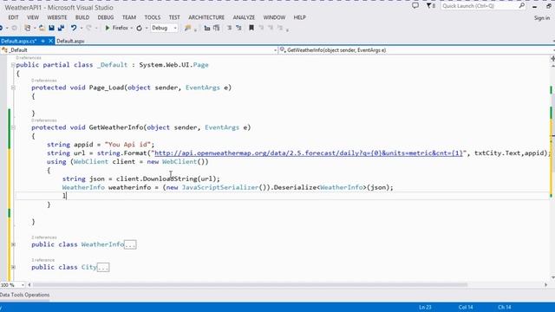Open the HELP menu
The width and height of the screenshot is (555, 312).
[x=299, y=17]
